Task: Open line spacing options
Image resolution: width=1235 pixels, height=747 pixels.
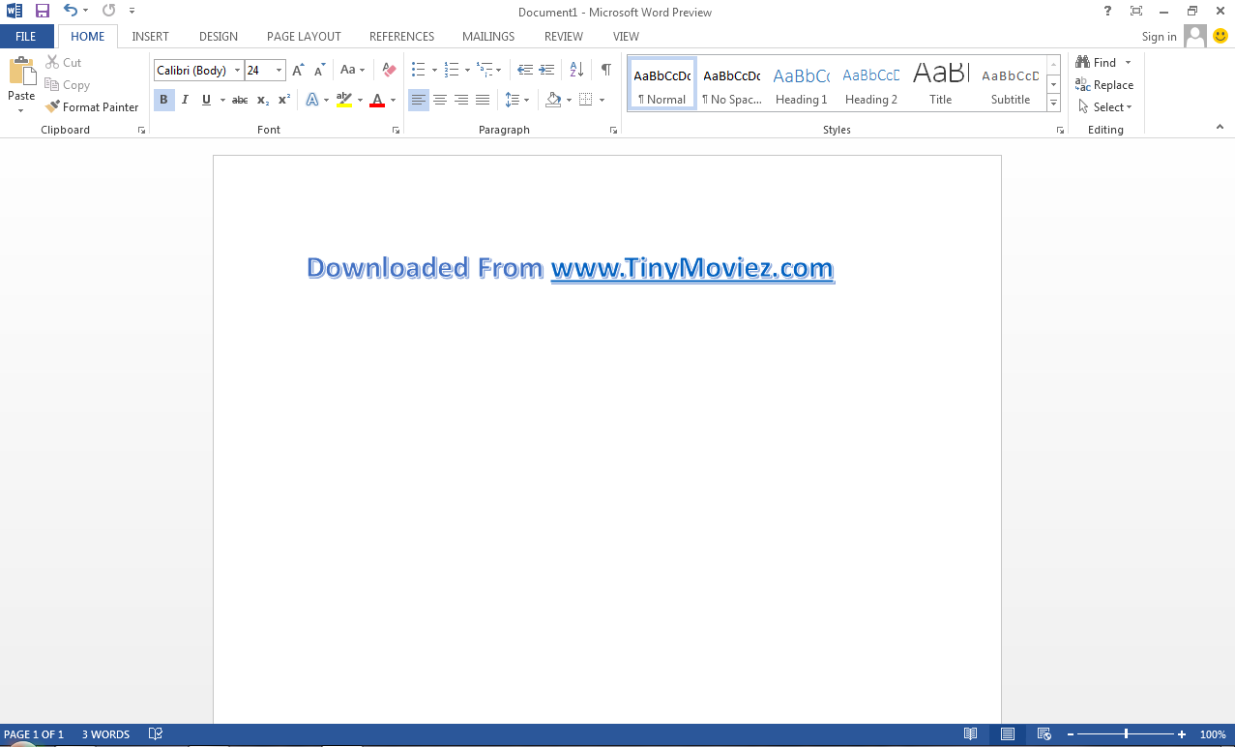Action: pos(517,100)
